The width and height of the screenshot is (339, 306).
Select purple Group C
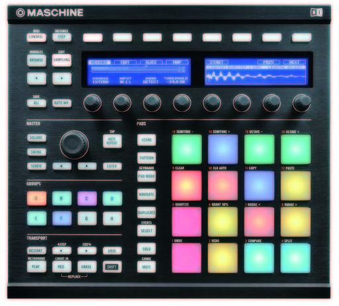[87, 198]
